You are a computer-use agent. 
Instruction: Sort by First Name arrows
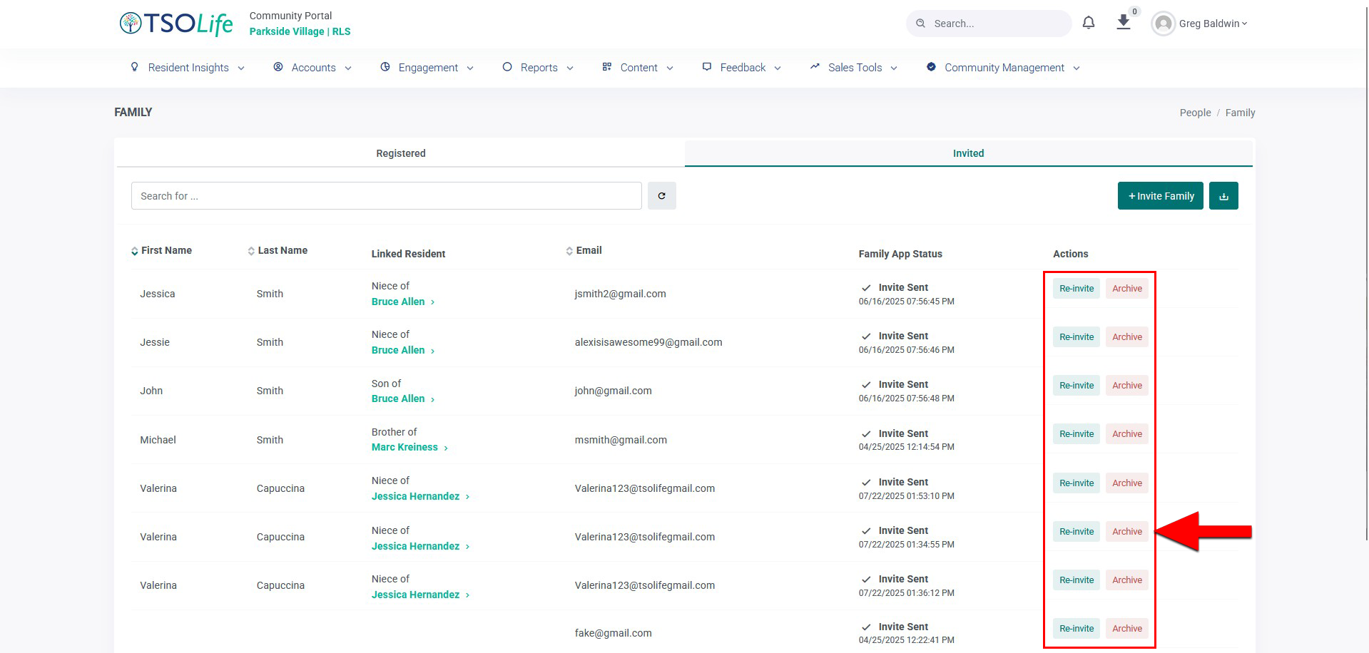[134, 251]
